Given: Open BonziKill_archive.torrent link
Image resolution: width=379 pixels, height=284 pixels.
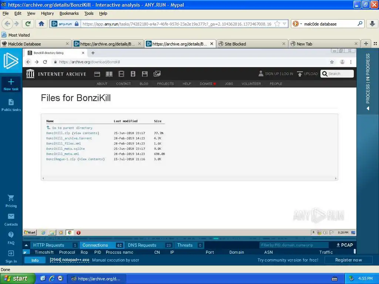Looking at the screenshot, I should 69,138.
